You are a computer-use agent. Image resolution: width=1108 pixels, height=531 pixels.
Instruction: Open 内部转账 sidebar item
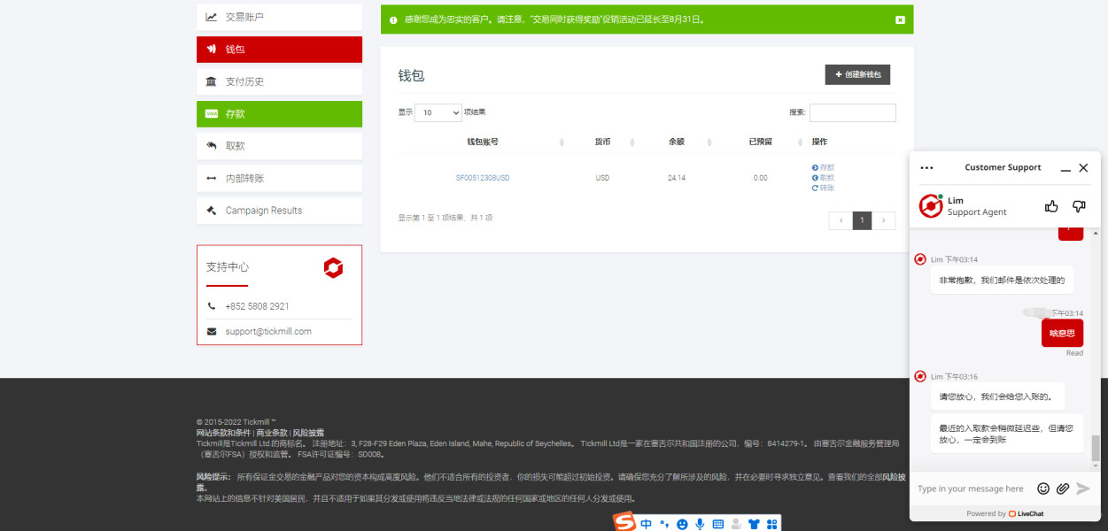pos(279,179)
